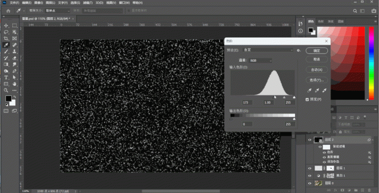This screenshot has width=379, height=193.
Task: Click the input midtone value field 1.00
Action: (269, 102)
